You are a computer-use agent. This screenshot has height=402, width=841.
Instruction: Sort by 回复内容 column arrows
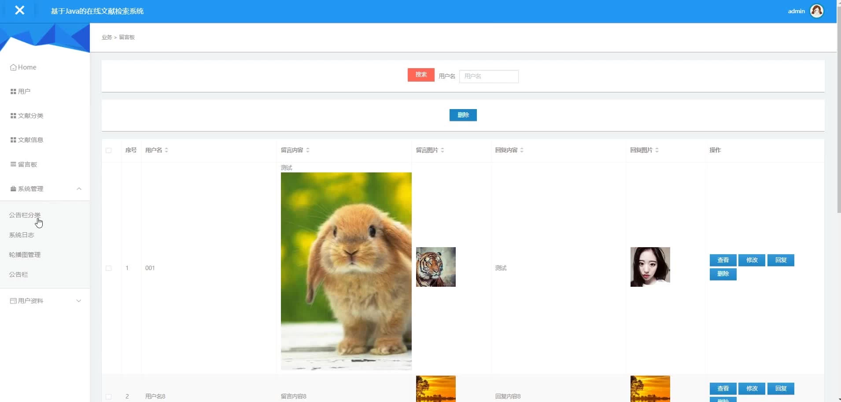(x=522, y=150)
